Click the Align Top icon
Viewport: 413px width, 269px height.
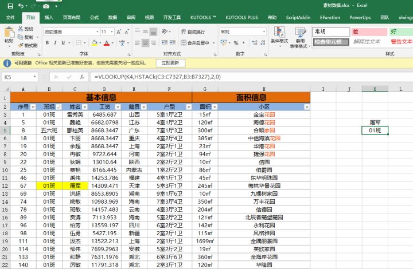point(138,31)
